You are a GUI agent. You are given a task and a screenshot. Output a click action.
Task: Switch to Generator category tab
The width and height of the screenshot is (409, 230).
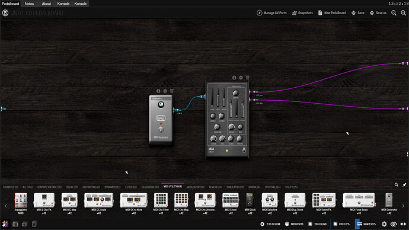coord(150,187)
